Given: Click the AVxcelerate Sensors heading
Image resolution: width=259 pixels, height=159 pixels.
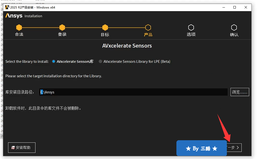Looking at the screenshot, I should 127,46.
